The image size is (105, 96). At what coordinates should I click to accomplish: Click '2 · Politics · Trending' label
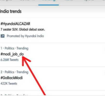[15, 72]
